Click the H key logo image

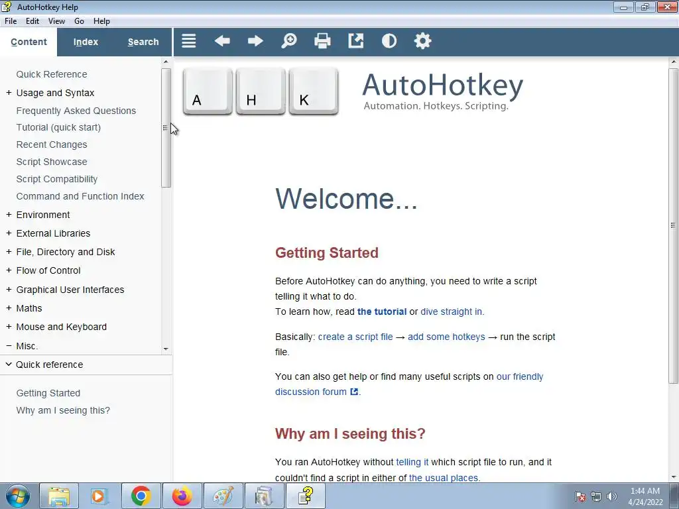click(x=261, y=91)
